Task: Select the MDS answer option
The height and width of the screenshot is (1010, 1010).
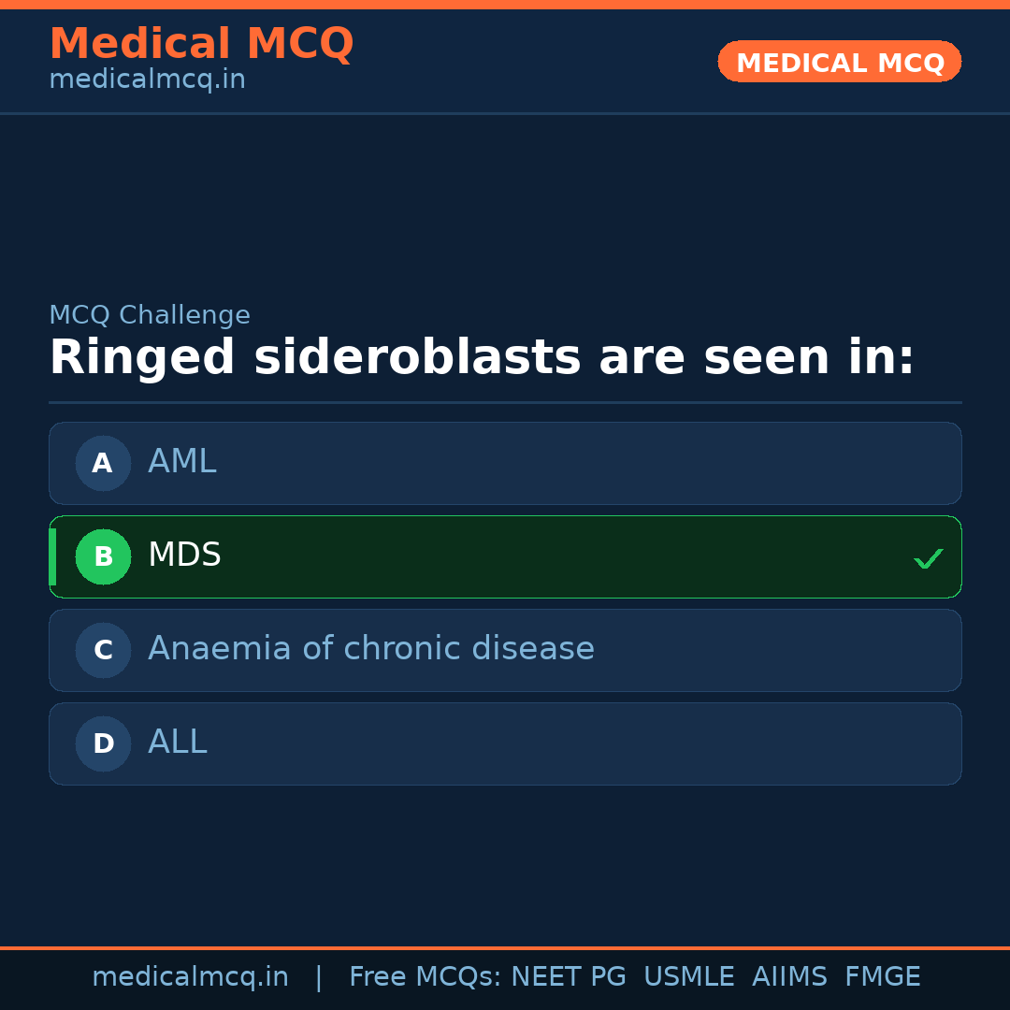Action: (505, 556)
